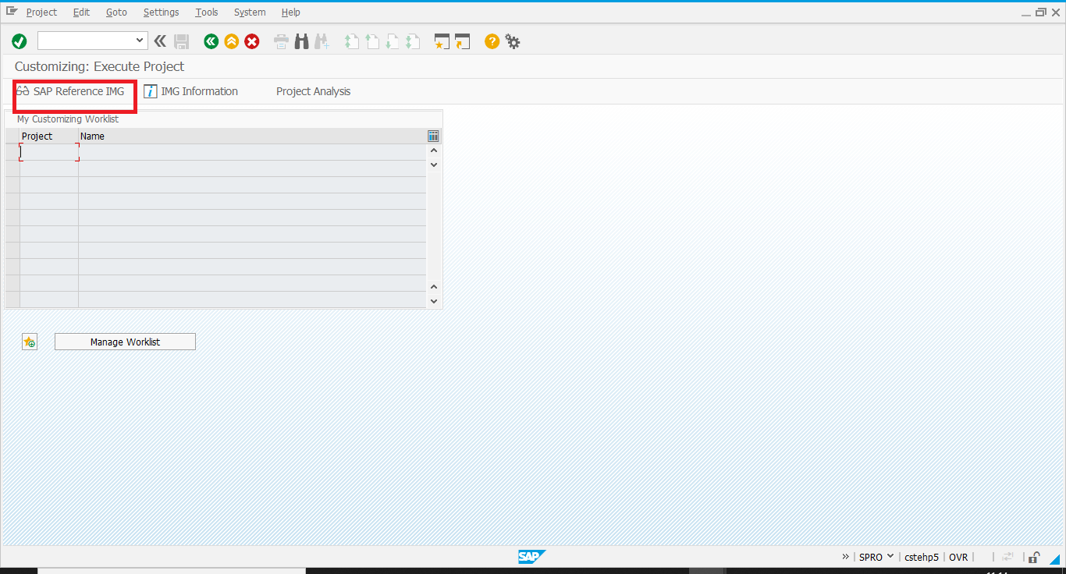The width and height of the screenshot is (1066, 574).
Task: Open the Help menu
Action: pos(290,12)
